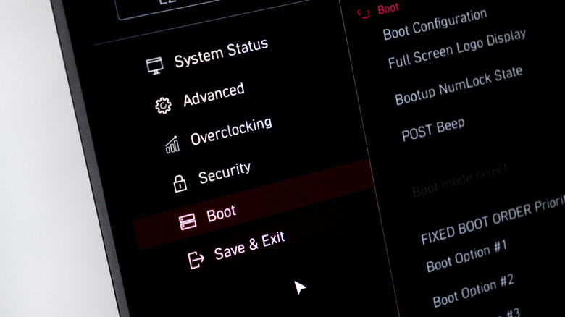Image resolution: width=565 pixels, height=317 pixels.
Task: Click the Boot drive icon
Action: tap(188, 221)
